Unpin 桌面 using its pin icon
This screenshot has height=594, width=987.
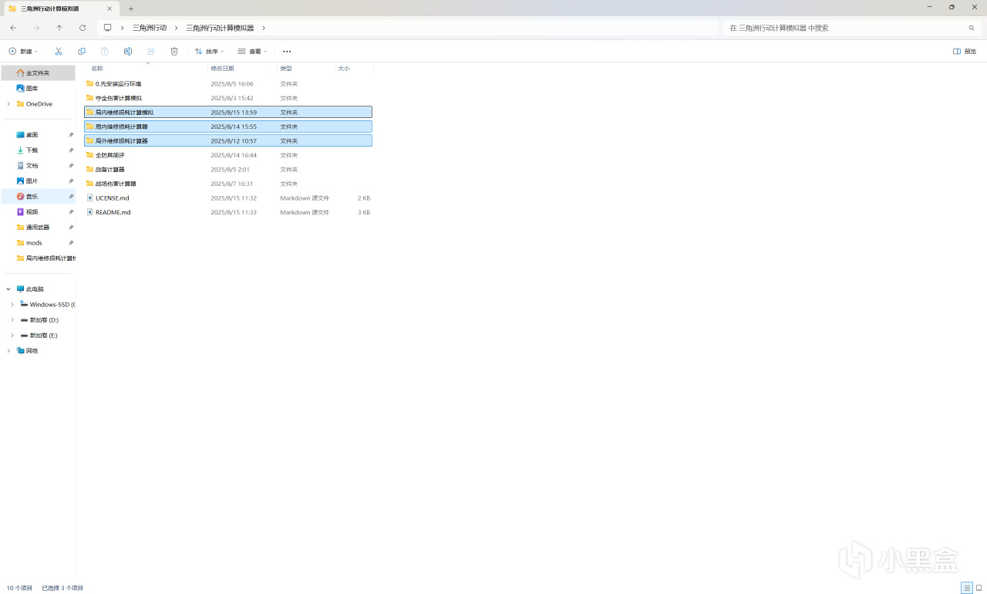tap(71, 135)
